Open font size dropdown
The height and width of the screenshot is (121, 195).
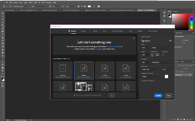pos(56,6)
